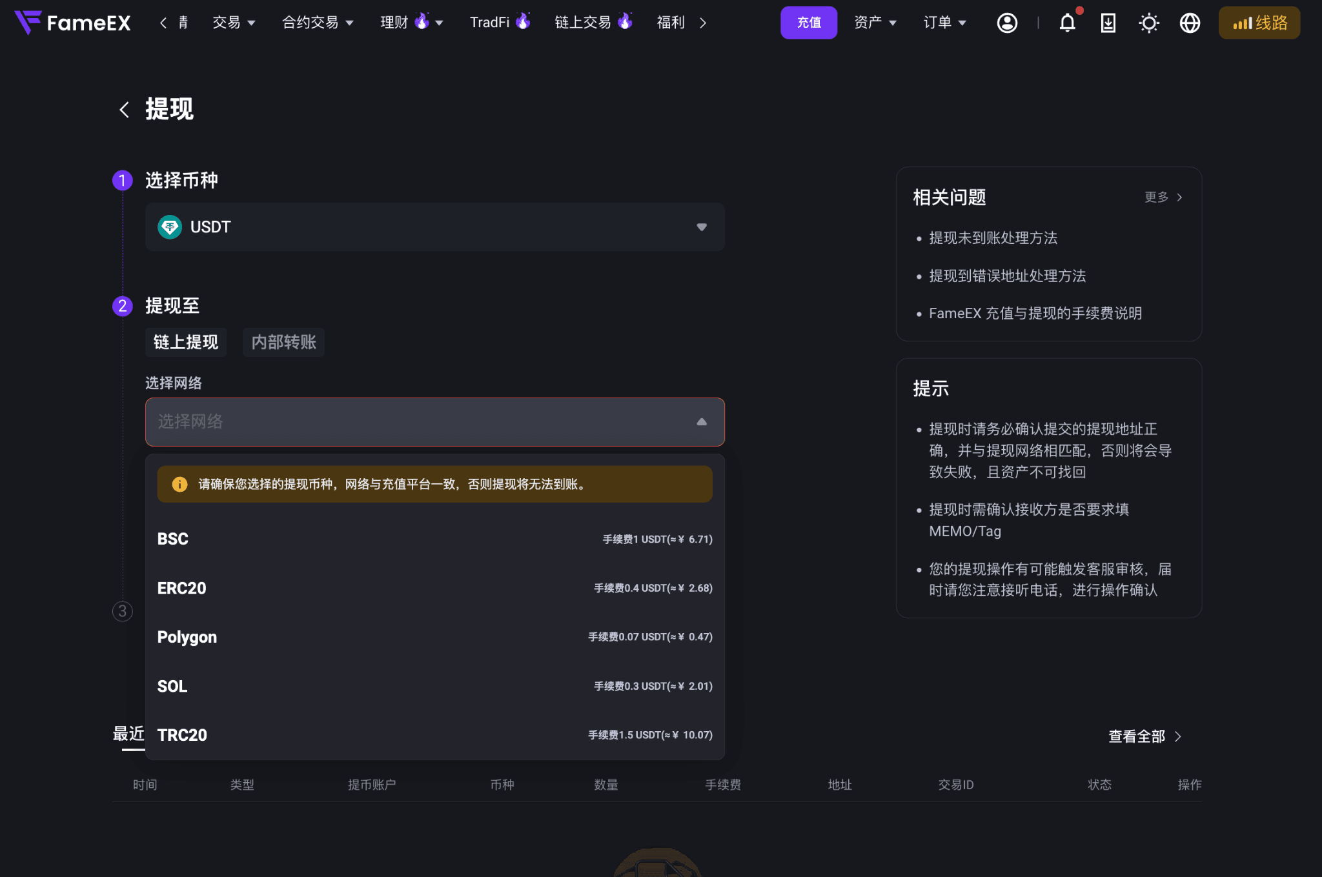
Task: Switch to the 链上提现 tab
Action: coord(186,342)
